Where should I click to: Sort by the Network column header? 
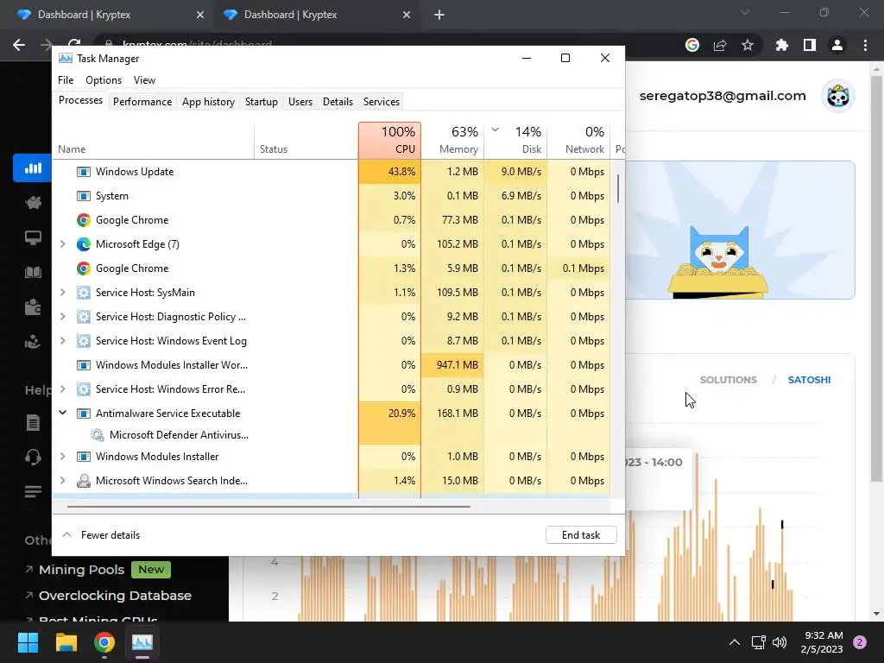pyautogui.click(x=579, y=140)
